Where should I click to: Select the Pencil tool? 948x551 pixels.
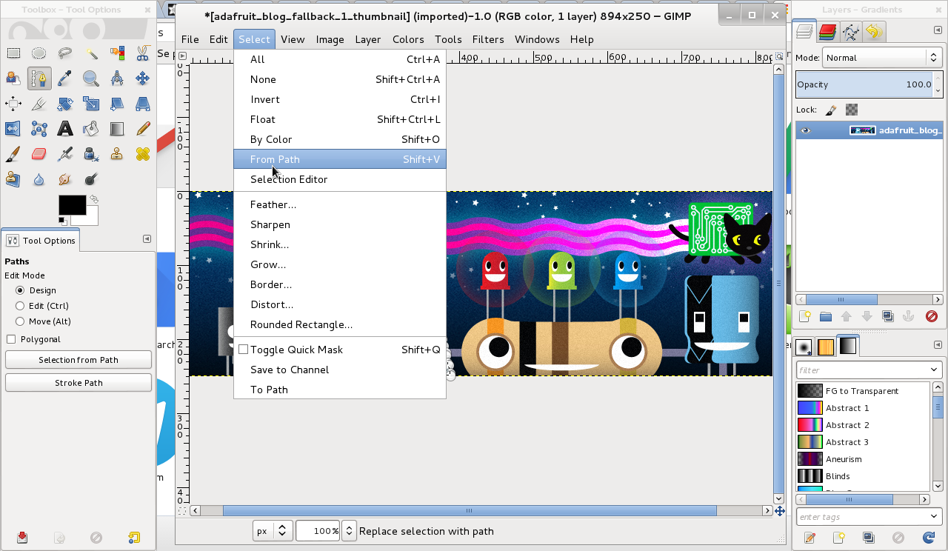point(143,129)
